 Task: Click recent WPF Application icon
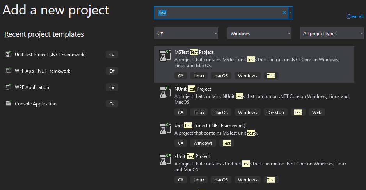[x=9, y=87]
